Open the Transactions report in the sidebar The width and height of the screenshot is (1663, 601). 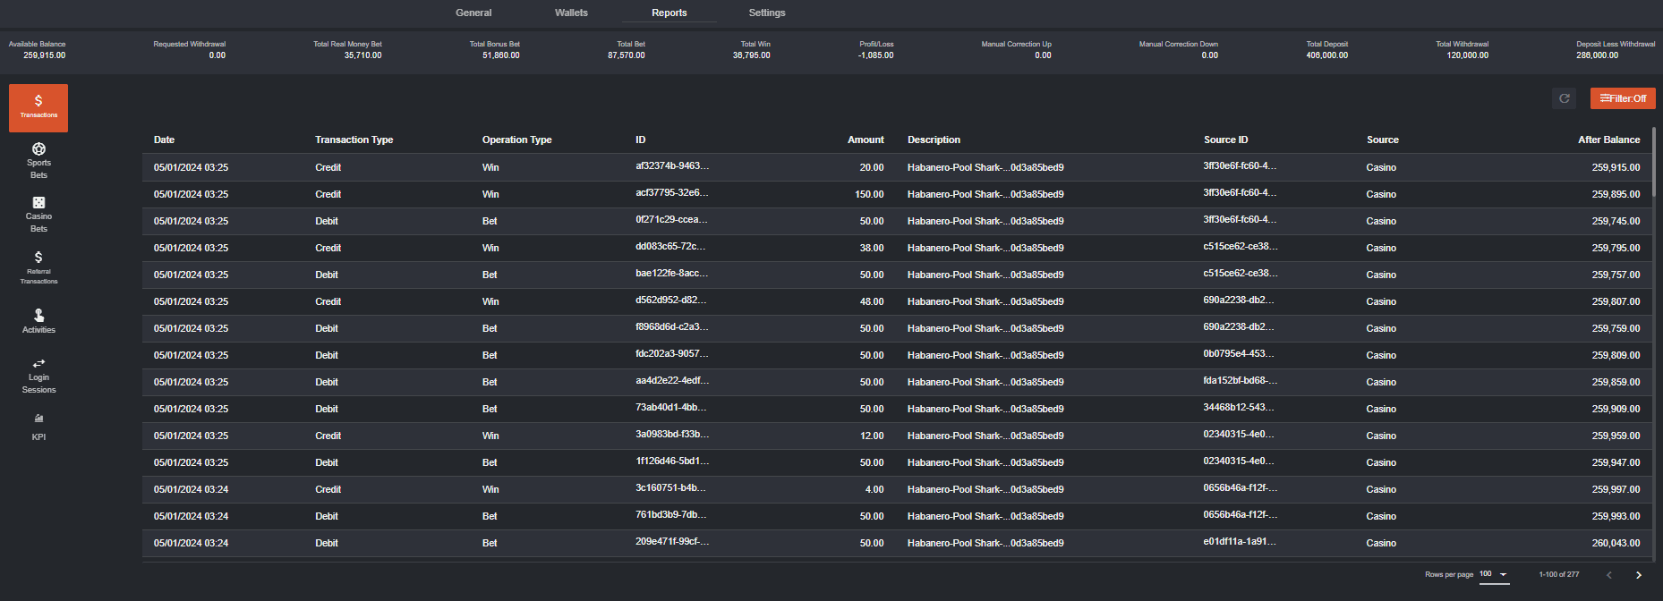[x=38, y=108]
